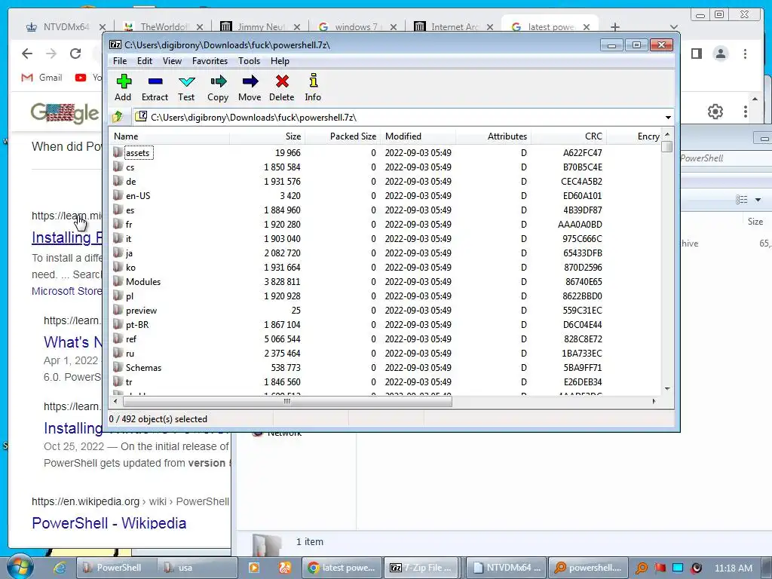Select the ref folder icon
The height and width of the screenshot is (579, 772).
118,339
